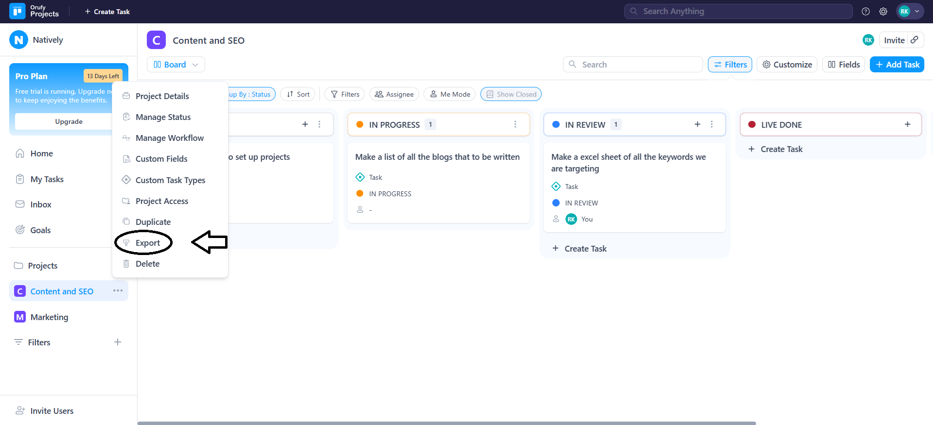Open the IN PROGRESS column options menu

coord(515,124)
